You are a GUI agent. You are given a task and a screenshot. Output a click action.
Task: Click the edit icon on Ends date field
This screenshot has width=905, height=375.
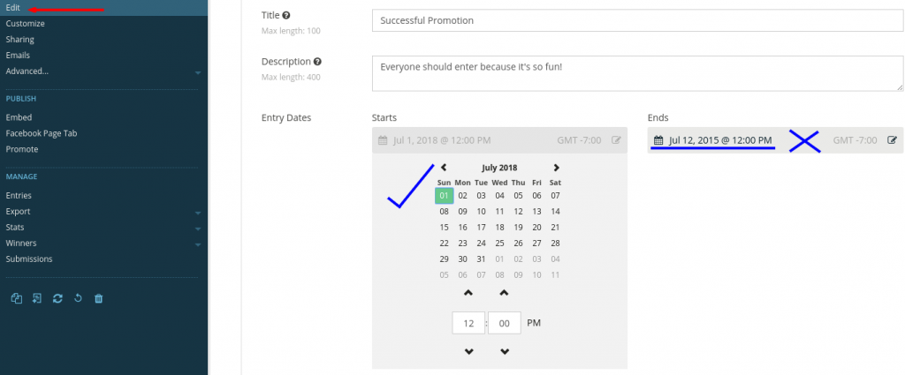[893, 140]
